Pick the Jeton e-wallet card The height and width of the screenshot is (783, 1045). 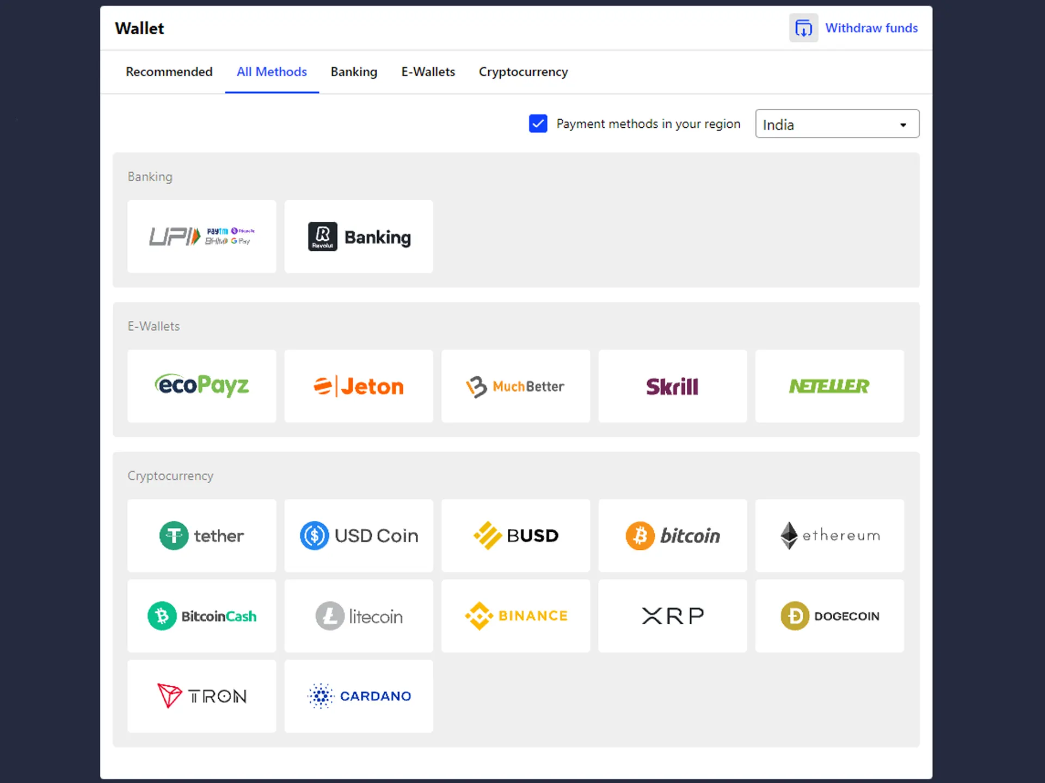click(x=359, y=386)
